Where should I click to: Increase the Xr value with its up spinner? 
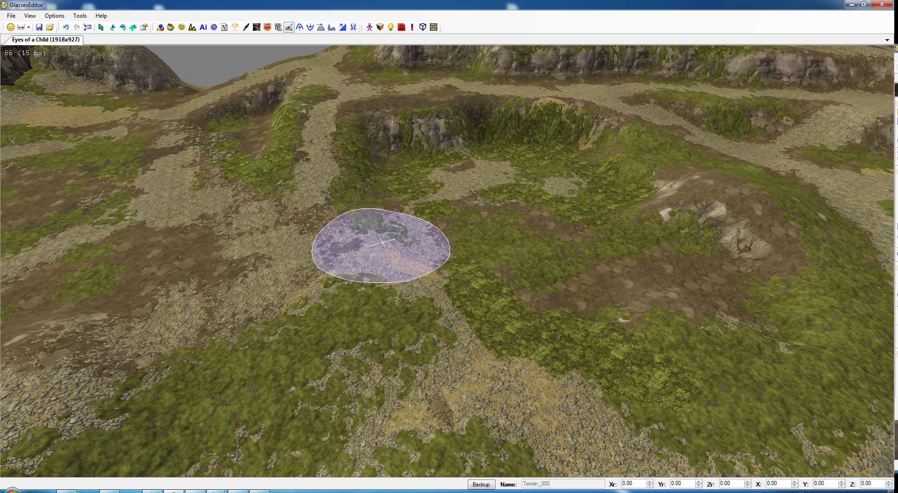[x=650, y=482]
